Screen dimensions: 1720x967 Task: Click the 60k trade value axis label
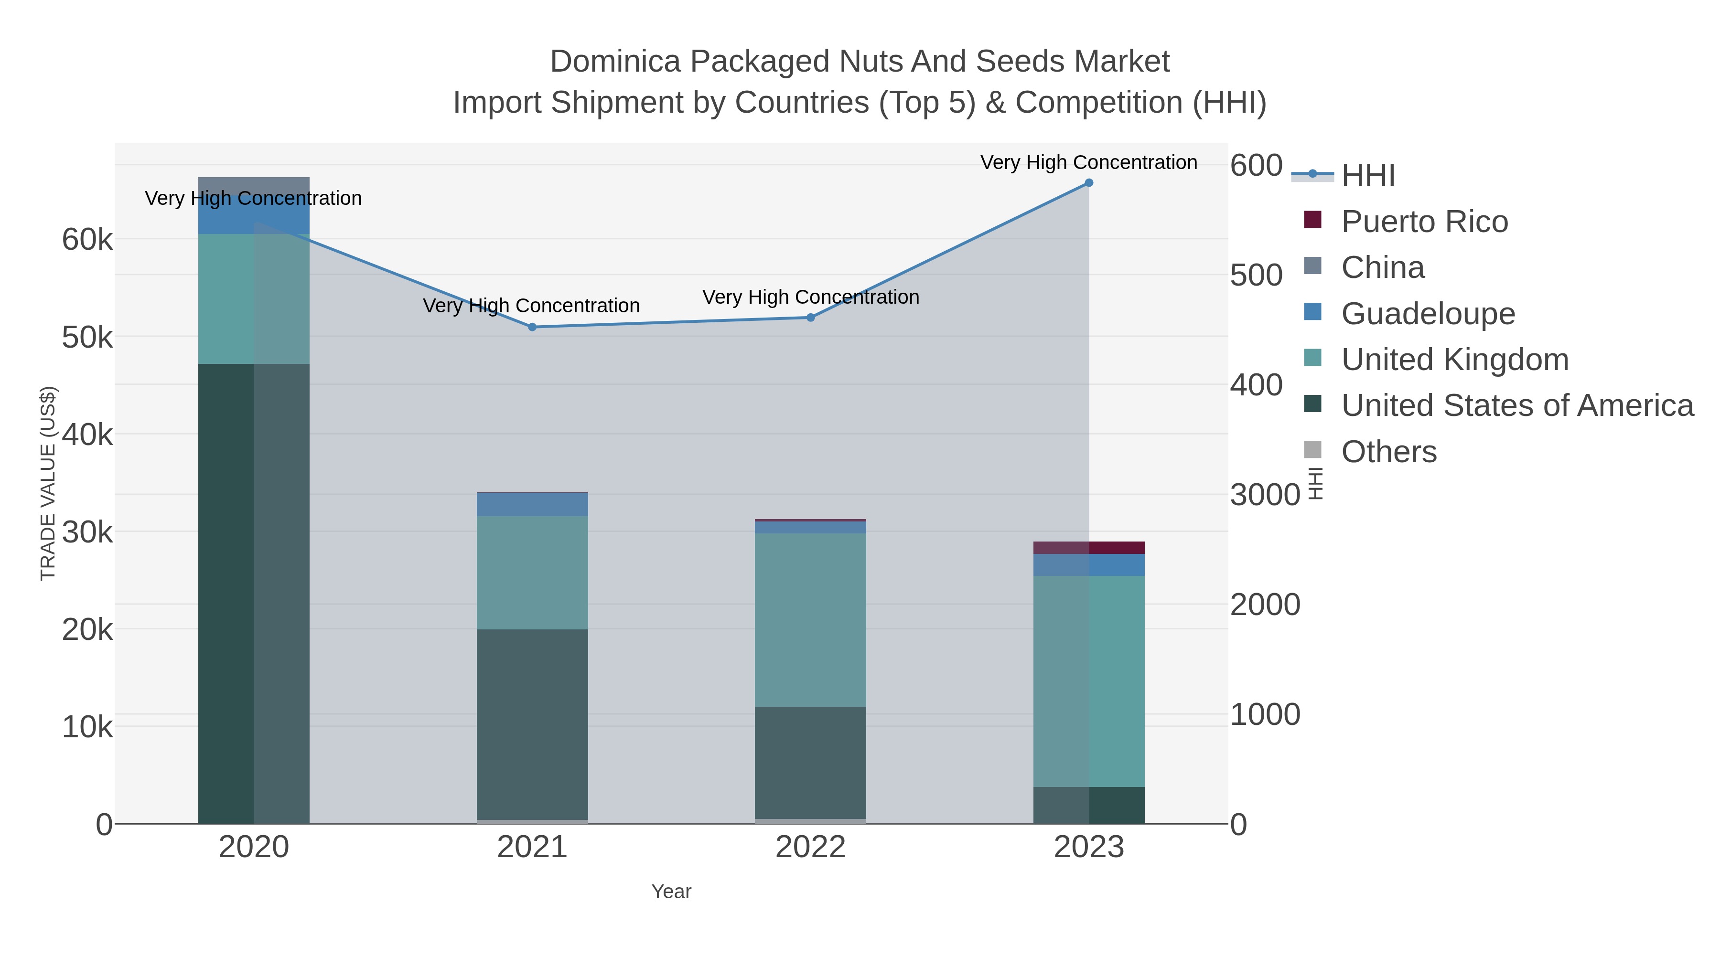pyautogui.click(x=87, y=240)
